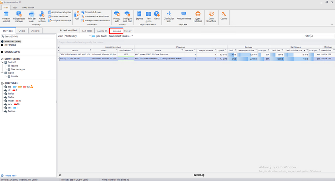This screenshot has height=181, width=335.
Task: Open Announcements
Action: [184, 15]
